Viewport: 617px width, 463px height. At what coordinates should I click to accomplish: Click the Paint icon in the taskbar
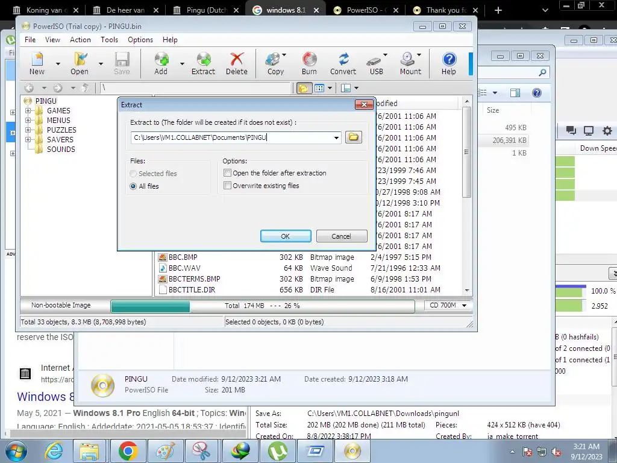pos(165,451)
